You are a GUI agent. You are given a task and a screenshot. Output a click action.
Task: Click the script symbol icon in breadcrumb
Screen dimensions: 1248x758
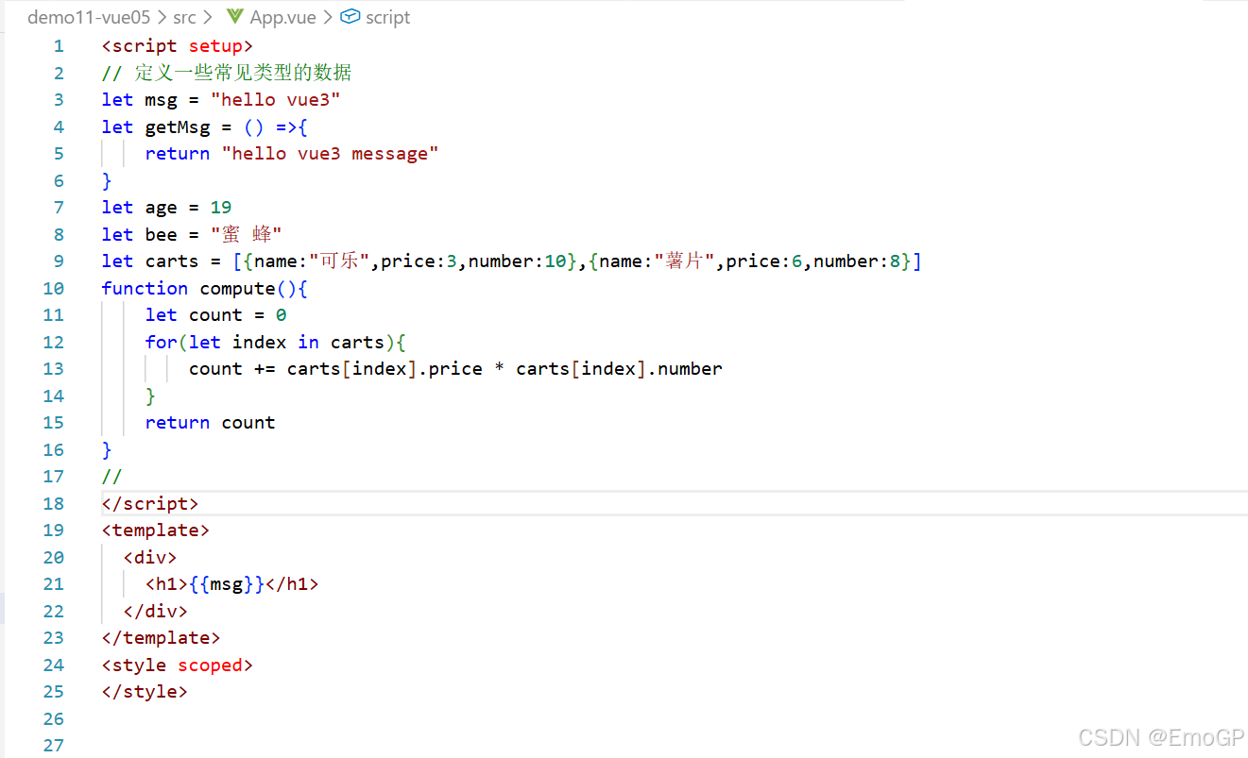click(350, 17)
